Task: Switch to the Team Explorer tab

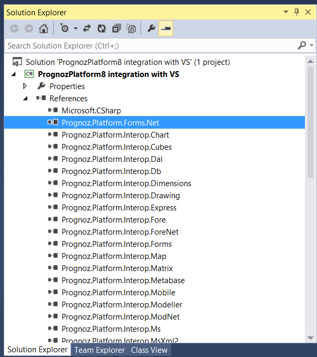Action: point(100,350)
